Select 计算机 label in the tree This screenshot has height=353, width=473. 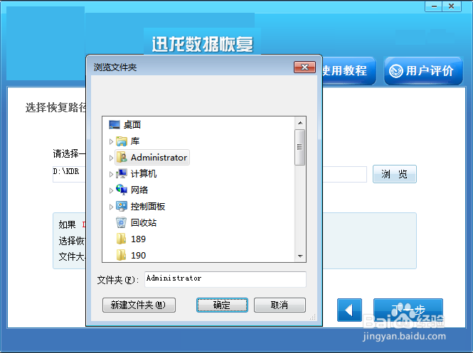144,174
